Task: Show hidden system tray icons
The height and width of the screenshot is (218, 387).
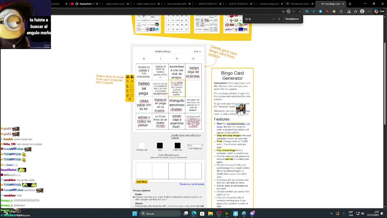Action: point(331,213)
